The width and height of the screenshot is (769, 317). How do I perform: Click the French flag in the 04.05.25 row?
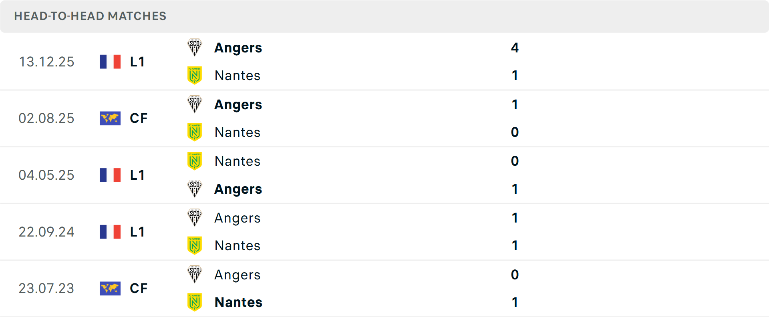(110, 175)
